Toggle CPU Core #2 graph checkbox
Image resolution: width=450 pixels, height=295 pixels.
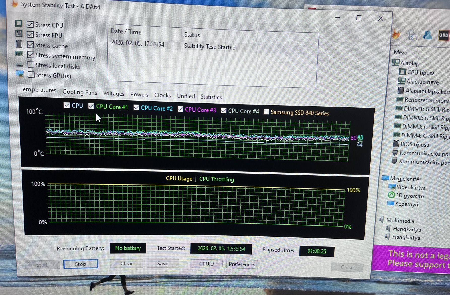tap(136, 108)
